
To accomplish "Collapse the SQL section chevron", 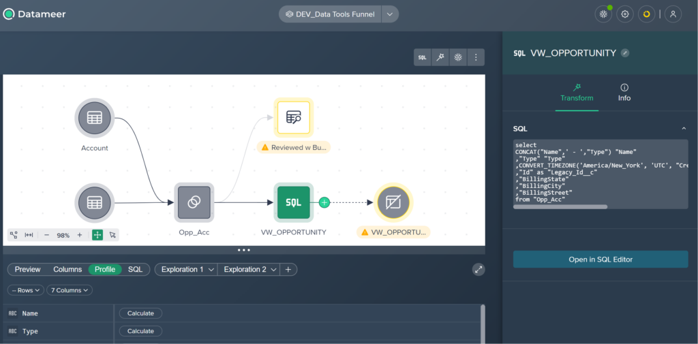I will pyautogui.click(x=684, y=129).
